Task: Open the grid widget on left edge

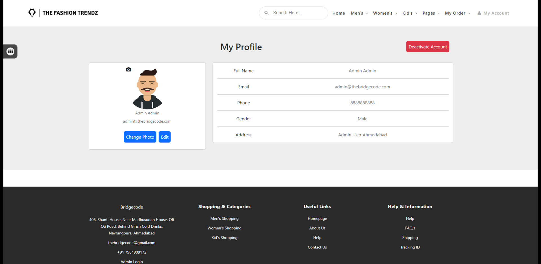Action: (10, 51)
